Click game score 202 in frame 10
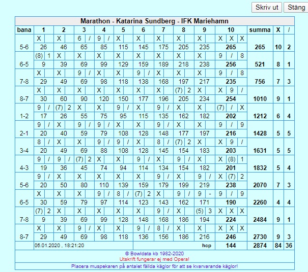308x272 pixels. point(231,116)
